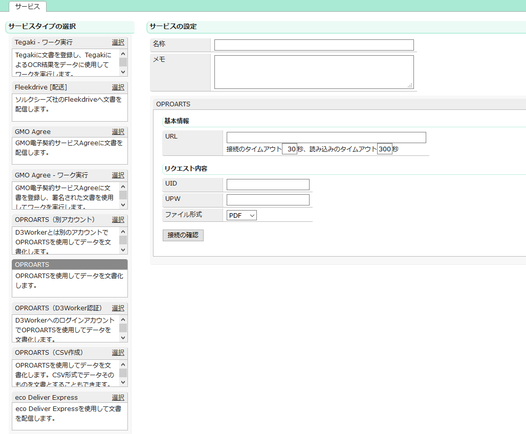
Task: Focus the UPW input field
Action: 268,200
